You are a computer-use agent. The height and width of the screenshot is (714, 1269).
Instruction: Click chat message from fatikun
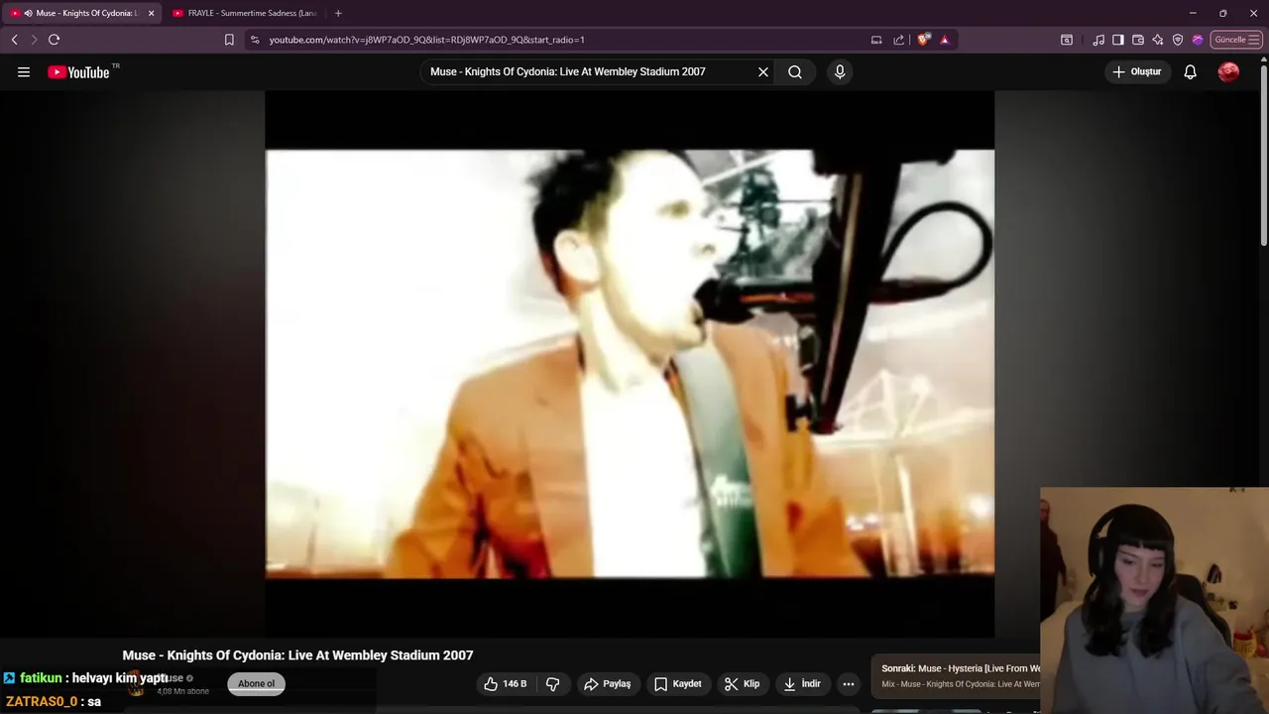tap(86, 678)
